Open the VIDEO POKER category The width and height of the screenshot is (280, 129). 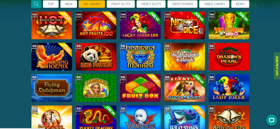(x=182, y=4)
